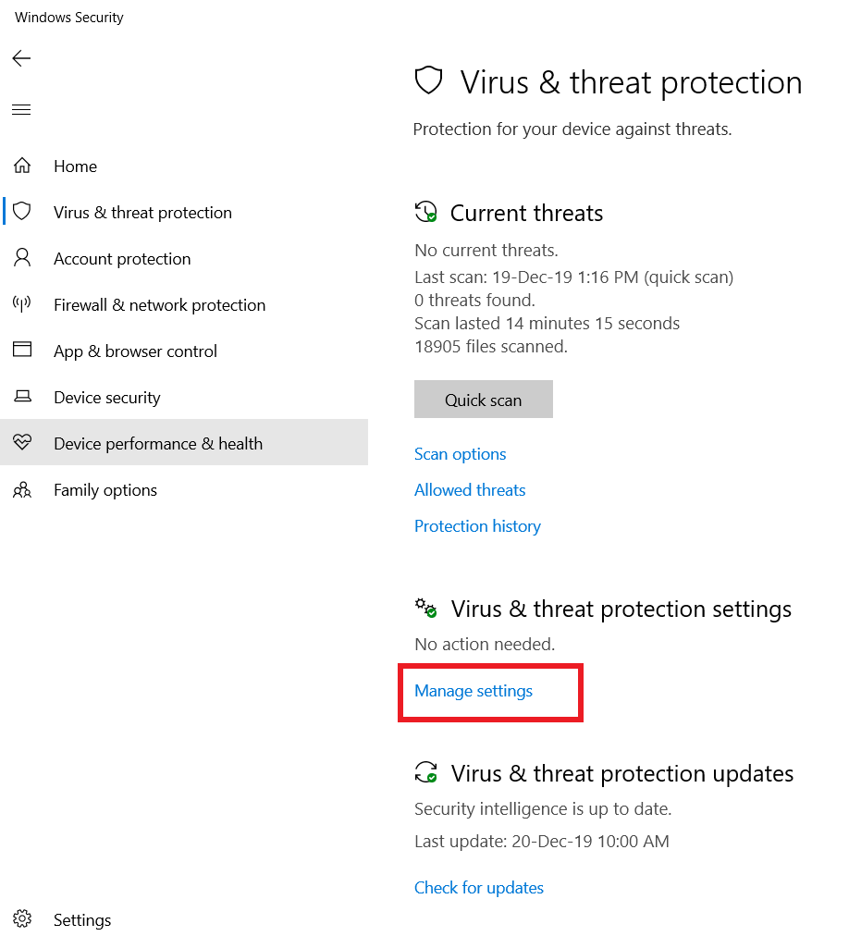The height and width of the screenshot is (936, 849).
Task: Click the Home house icon
Action: 22,166
